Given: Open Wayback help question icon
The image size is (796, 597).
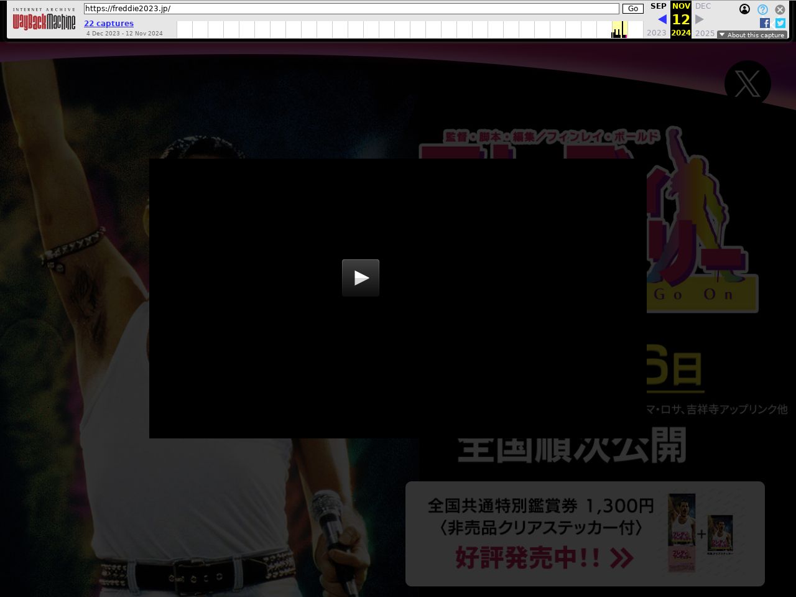Looking at the screenshot, I should point(762,9).
